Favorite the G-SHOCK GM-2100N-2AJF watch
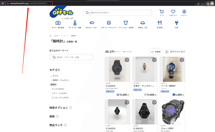The image size is (215, 132). [127, 60]
